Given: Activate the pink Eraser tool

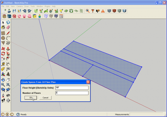Looking at the screenshot, I should coord(8,28).
